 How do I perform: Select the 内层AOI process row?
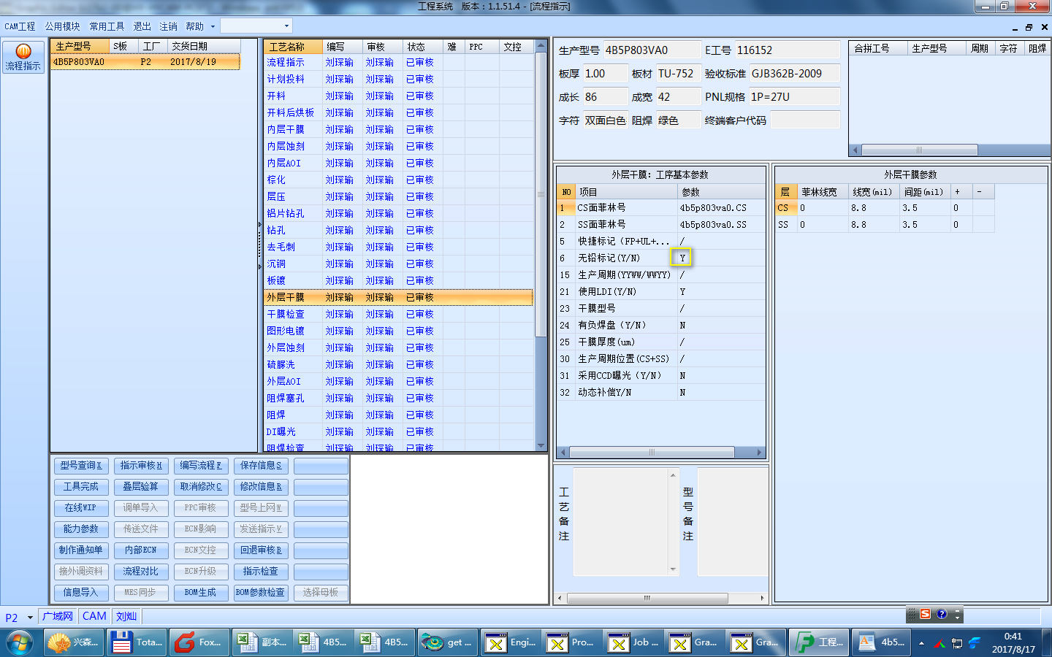pyautogui.click(x=398, y=164)
